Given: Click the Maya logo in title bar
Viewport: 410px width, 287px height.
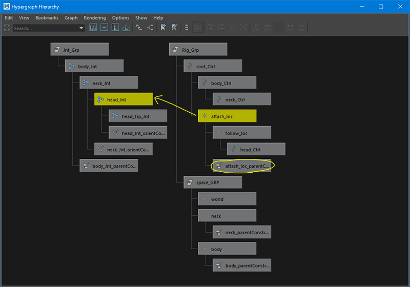Looking at the screenshot, I should pos(7,6).
